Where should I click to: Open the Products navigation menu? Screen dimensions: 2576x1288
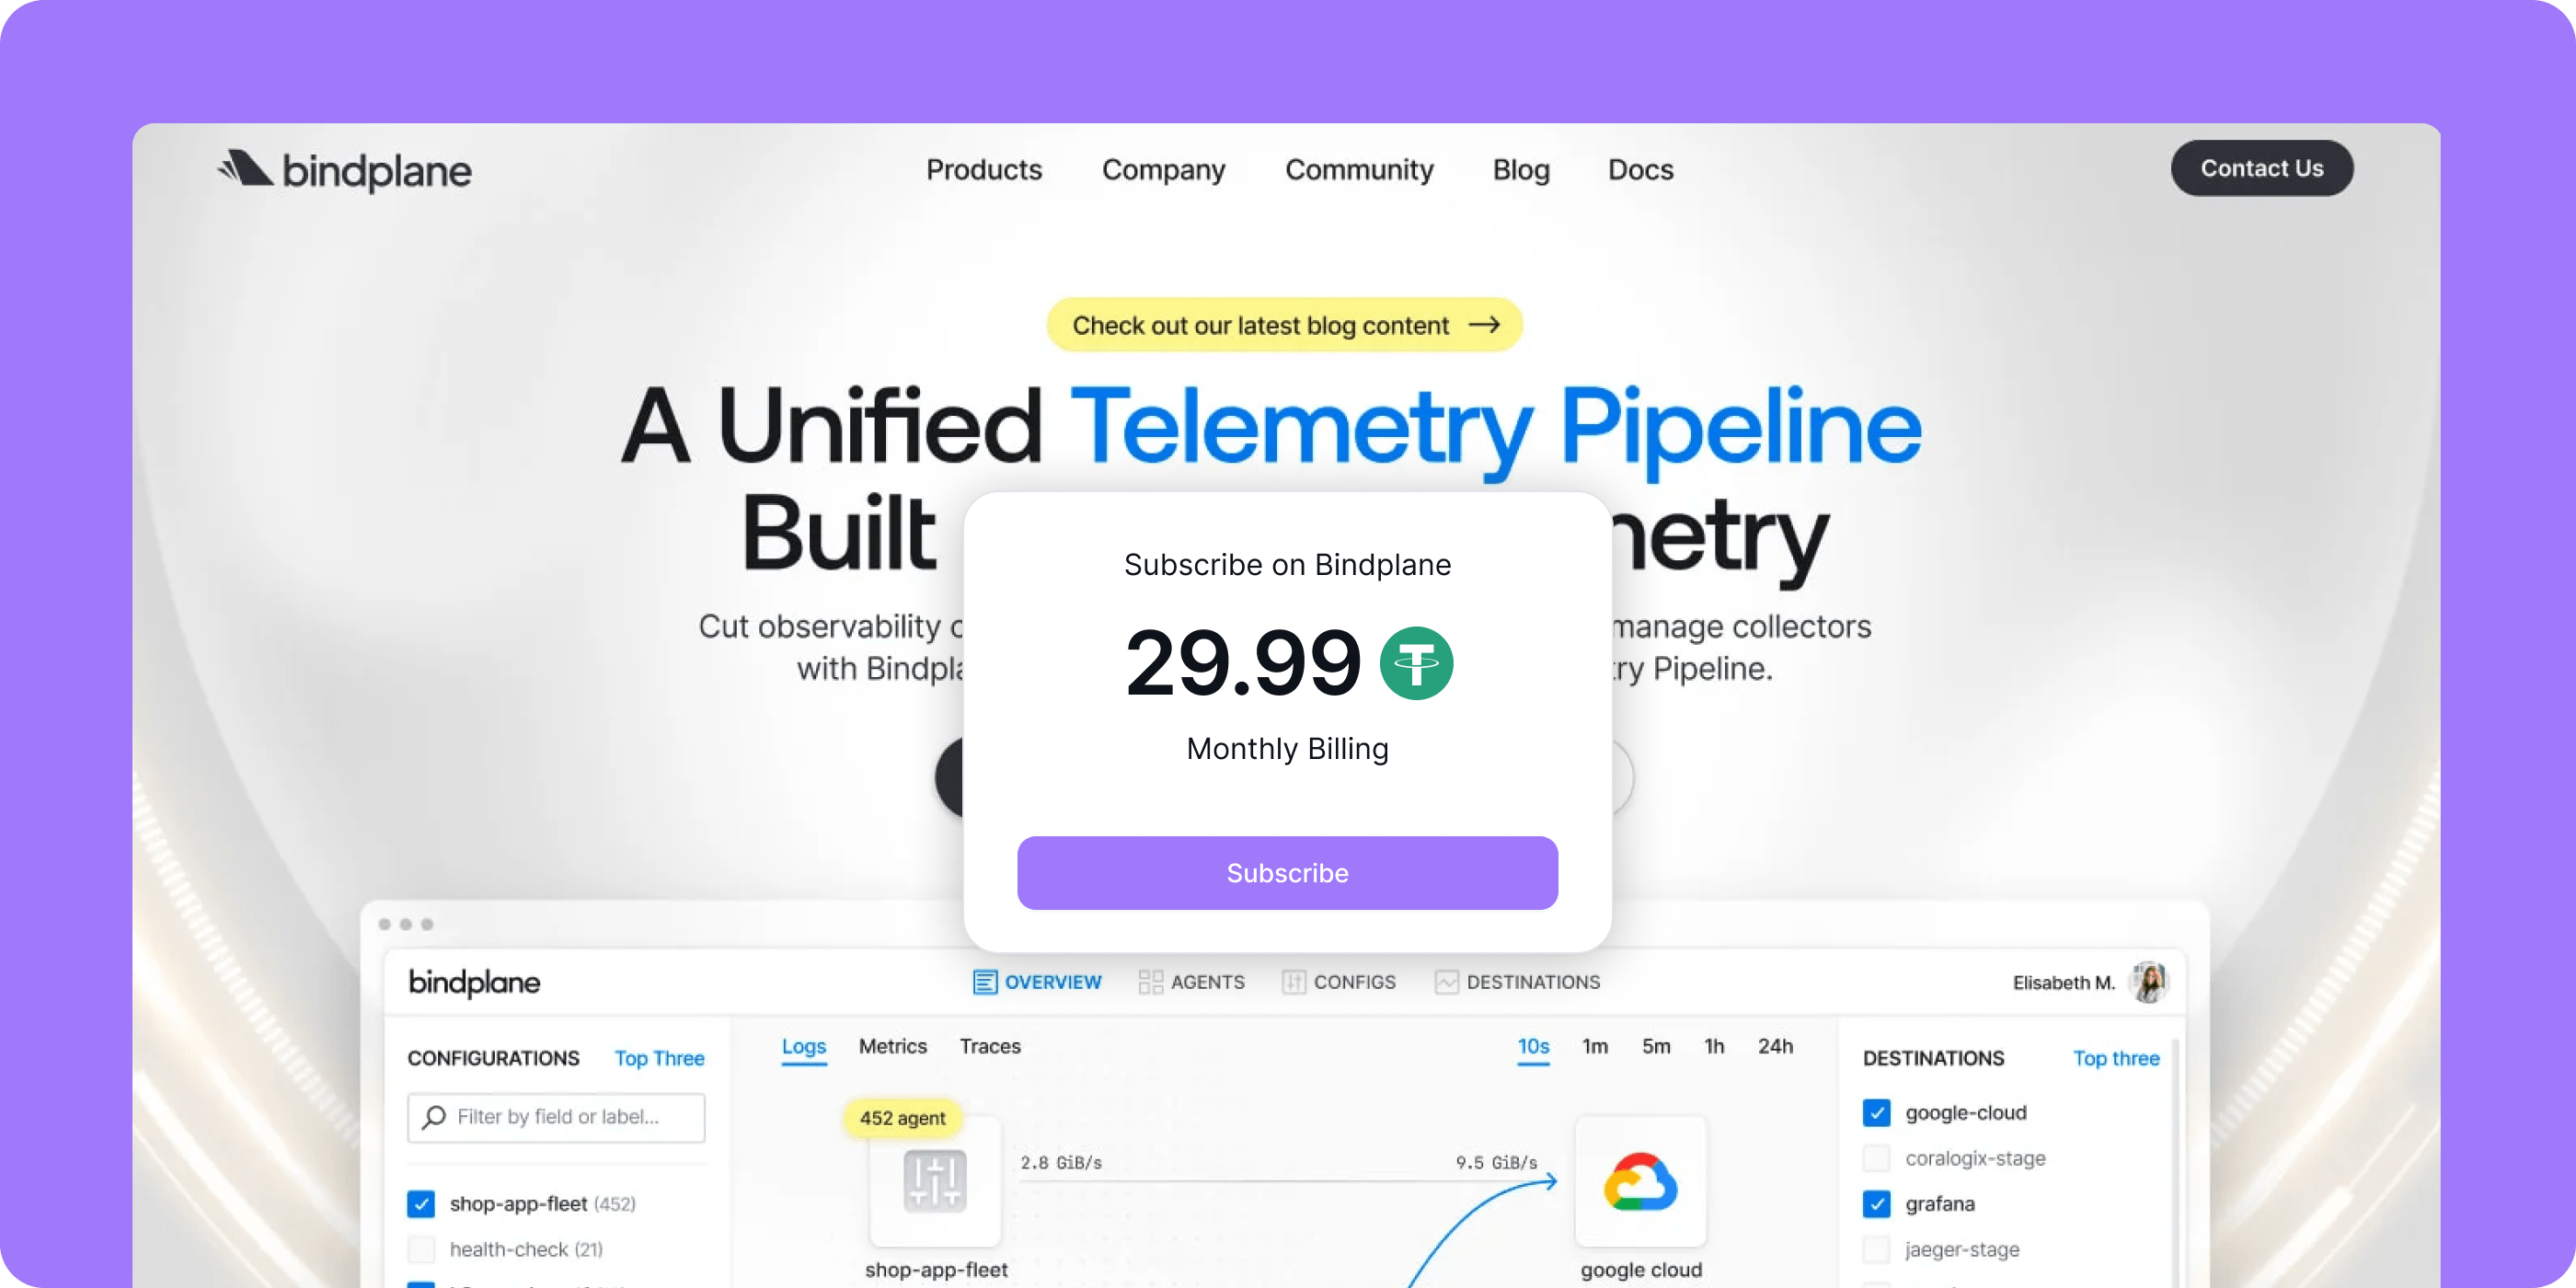pyautogui.click(x=984, y=170)
